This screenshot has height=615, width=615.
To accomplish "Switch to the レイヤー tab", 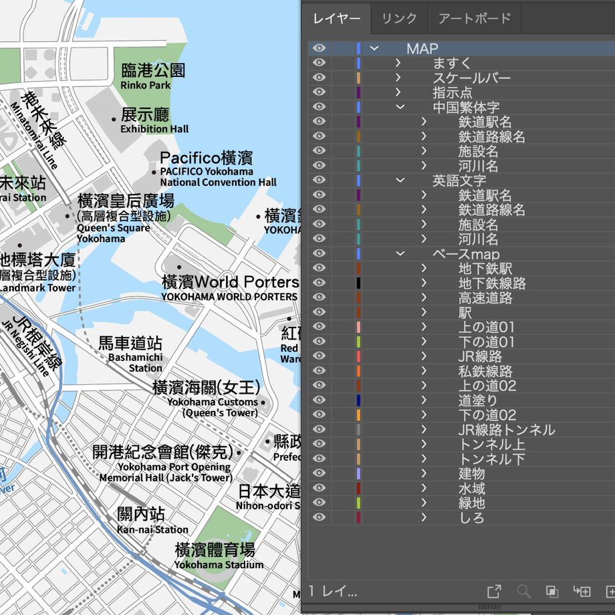I will tap(336, 19).
